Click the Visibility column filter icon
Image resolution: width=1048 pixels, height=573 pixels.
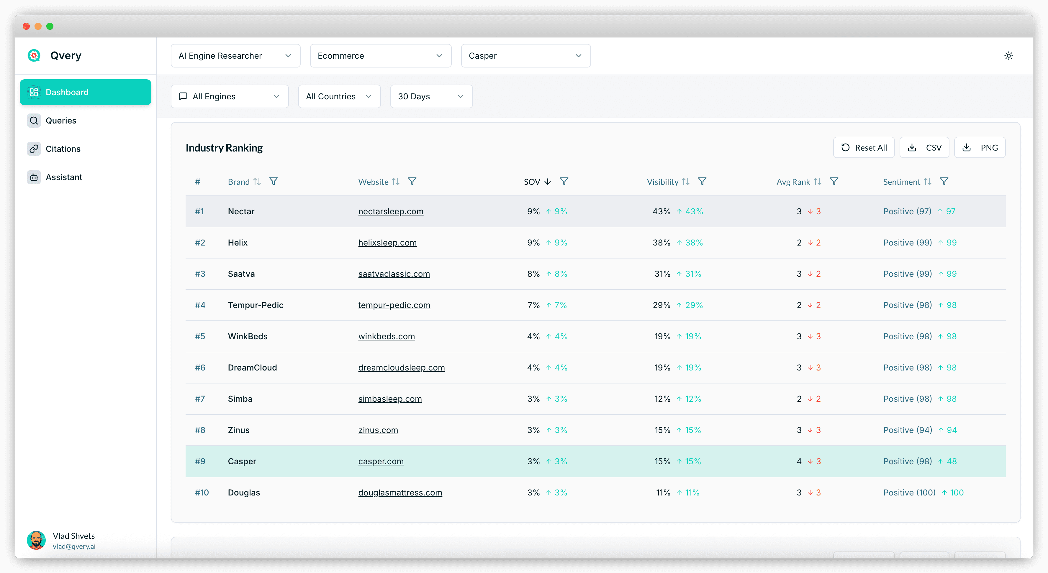click(702, 182)
